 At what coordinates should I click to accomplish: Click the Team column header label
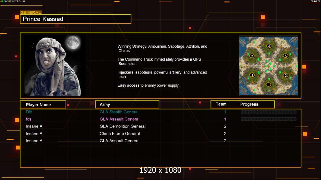point(221,104)
